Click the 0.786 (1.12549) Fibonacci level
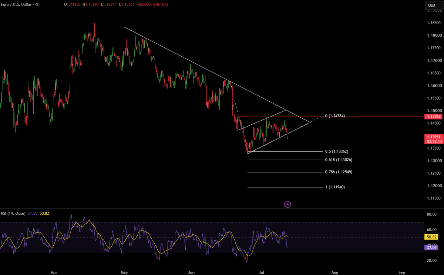The height and width of the screenshot is (275, 444). tap(338, 172)
